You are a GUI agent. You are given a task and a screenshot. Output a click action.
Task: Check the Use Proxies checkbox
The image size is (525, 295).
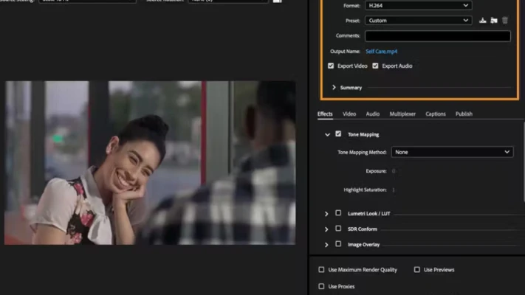click(321, 286)
